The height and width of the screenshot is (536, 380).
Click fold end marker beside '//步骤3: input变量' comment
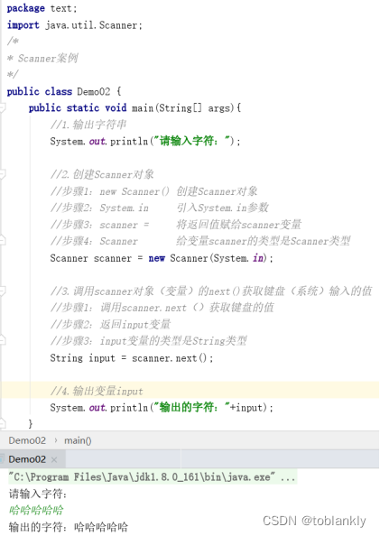pyautogui.click(x=3, y=340)
